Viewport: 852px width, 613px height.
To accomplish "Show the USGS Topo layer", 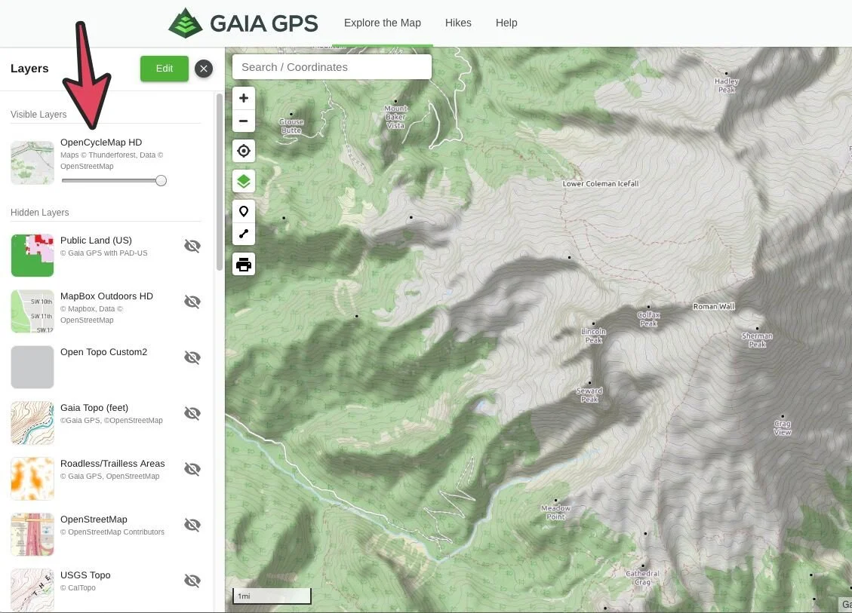I will (192, 581).
